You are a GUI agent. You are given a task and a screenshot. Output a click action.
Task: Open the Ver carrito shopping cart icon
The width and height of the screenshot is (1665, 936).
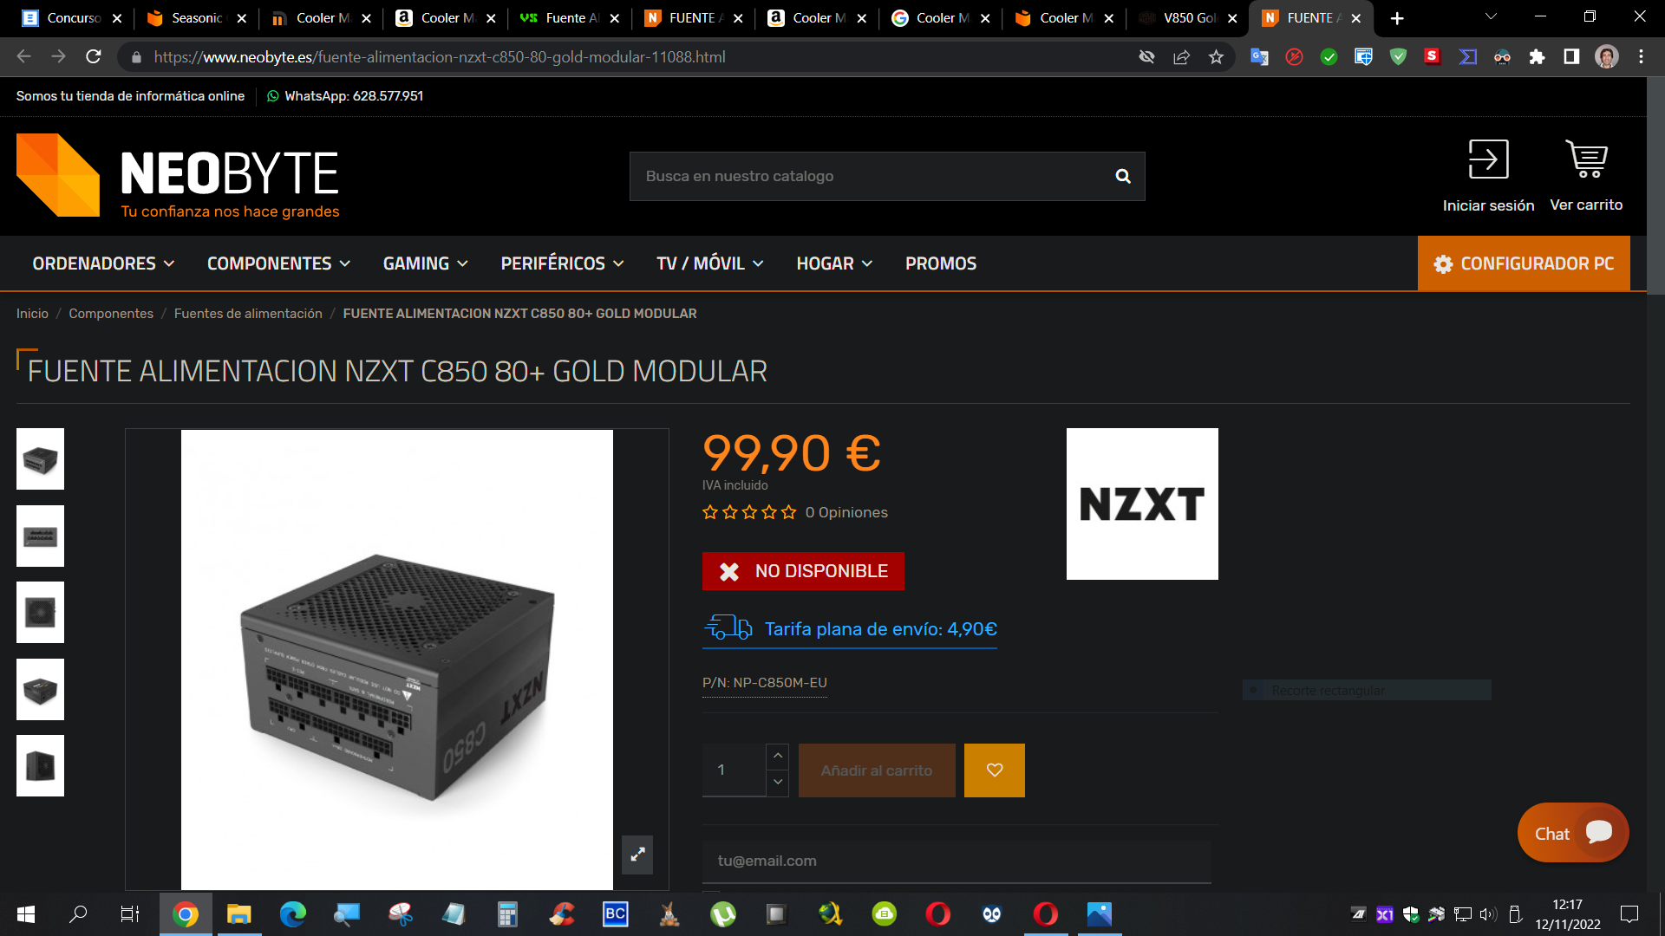[1586, 159]
